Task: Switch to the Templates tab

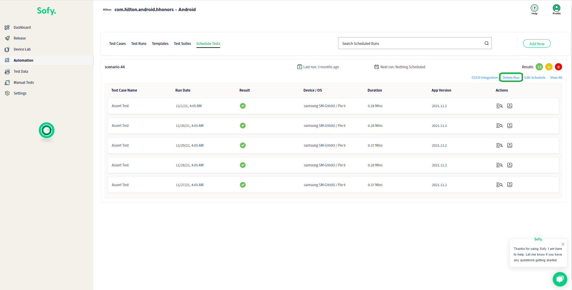Action: [x=160, y=44]
